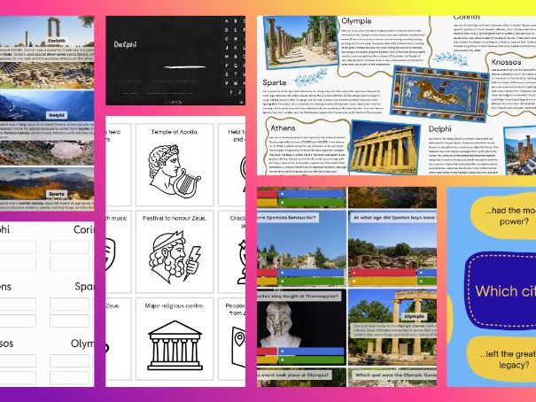
Task: Select the Spartan helmet bust image
Action: 281,323
